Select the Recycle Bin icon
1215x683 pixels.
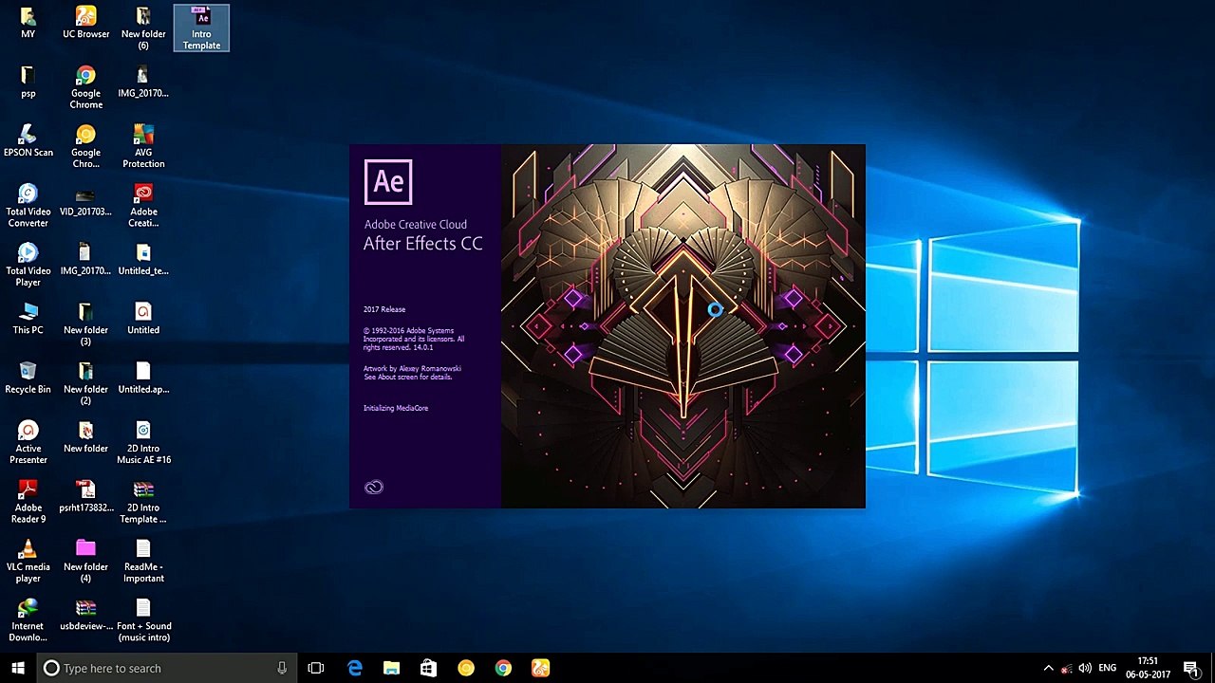pyautogui.click(x=28, y=378)
